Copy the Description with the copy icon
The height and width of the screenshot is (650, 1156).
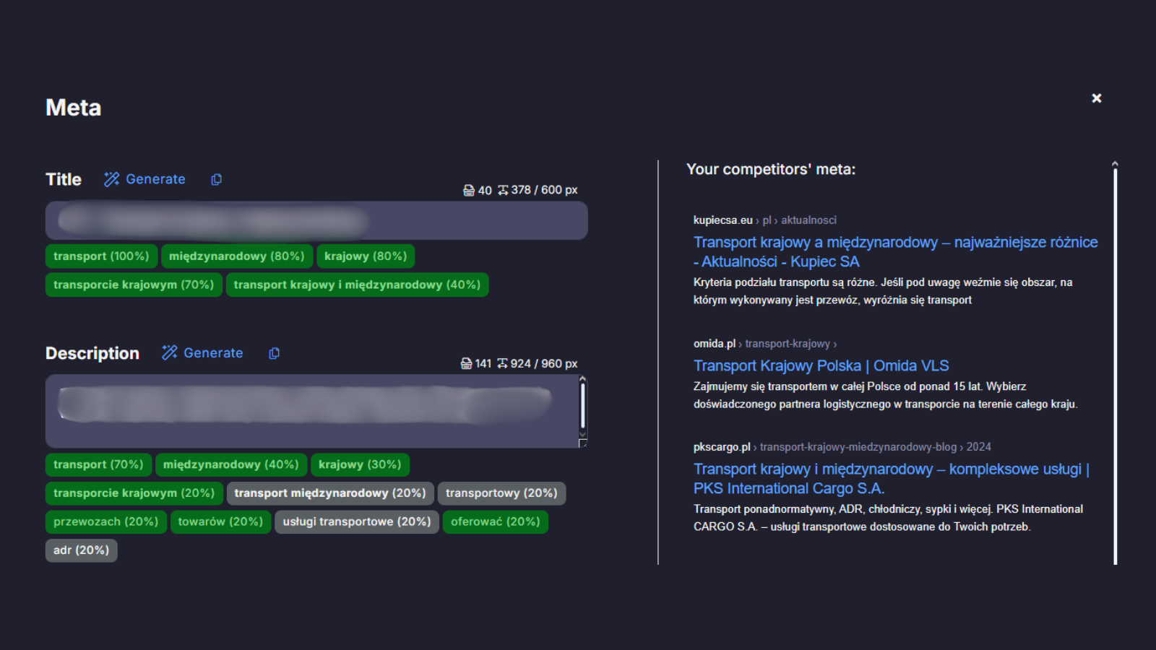coord(274,353)
